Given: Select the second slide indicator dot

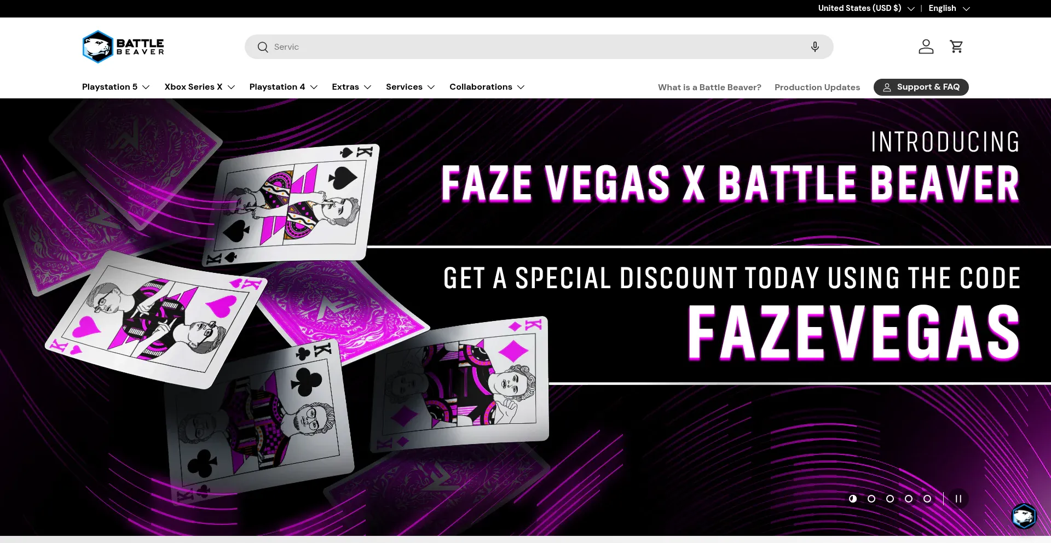Looking at the screenshot, I should pos(871,499).
